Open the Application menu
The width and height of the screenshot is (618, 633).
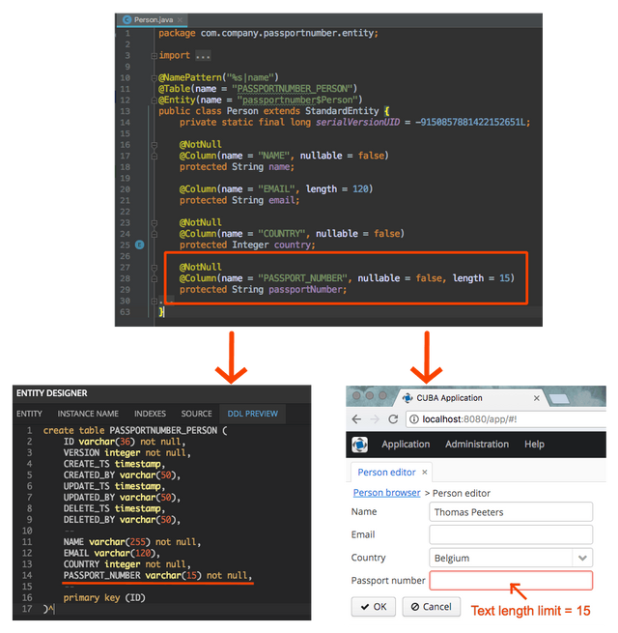(406, 445)
